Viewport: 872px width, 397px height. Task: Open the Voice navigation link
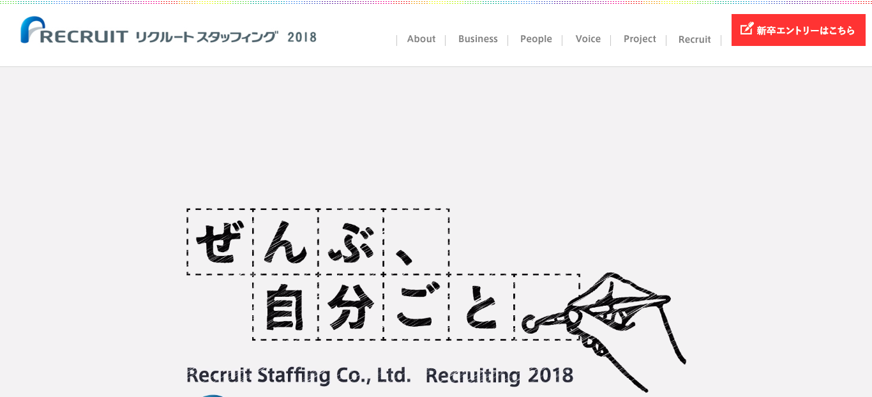588,39
